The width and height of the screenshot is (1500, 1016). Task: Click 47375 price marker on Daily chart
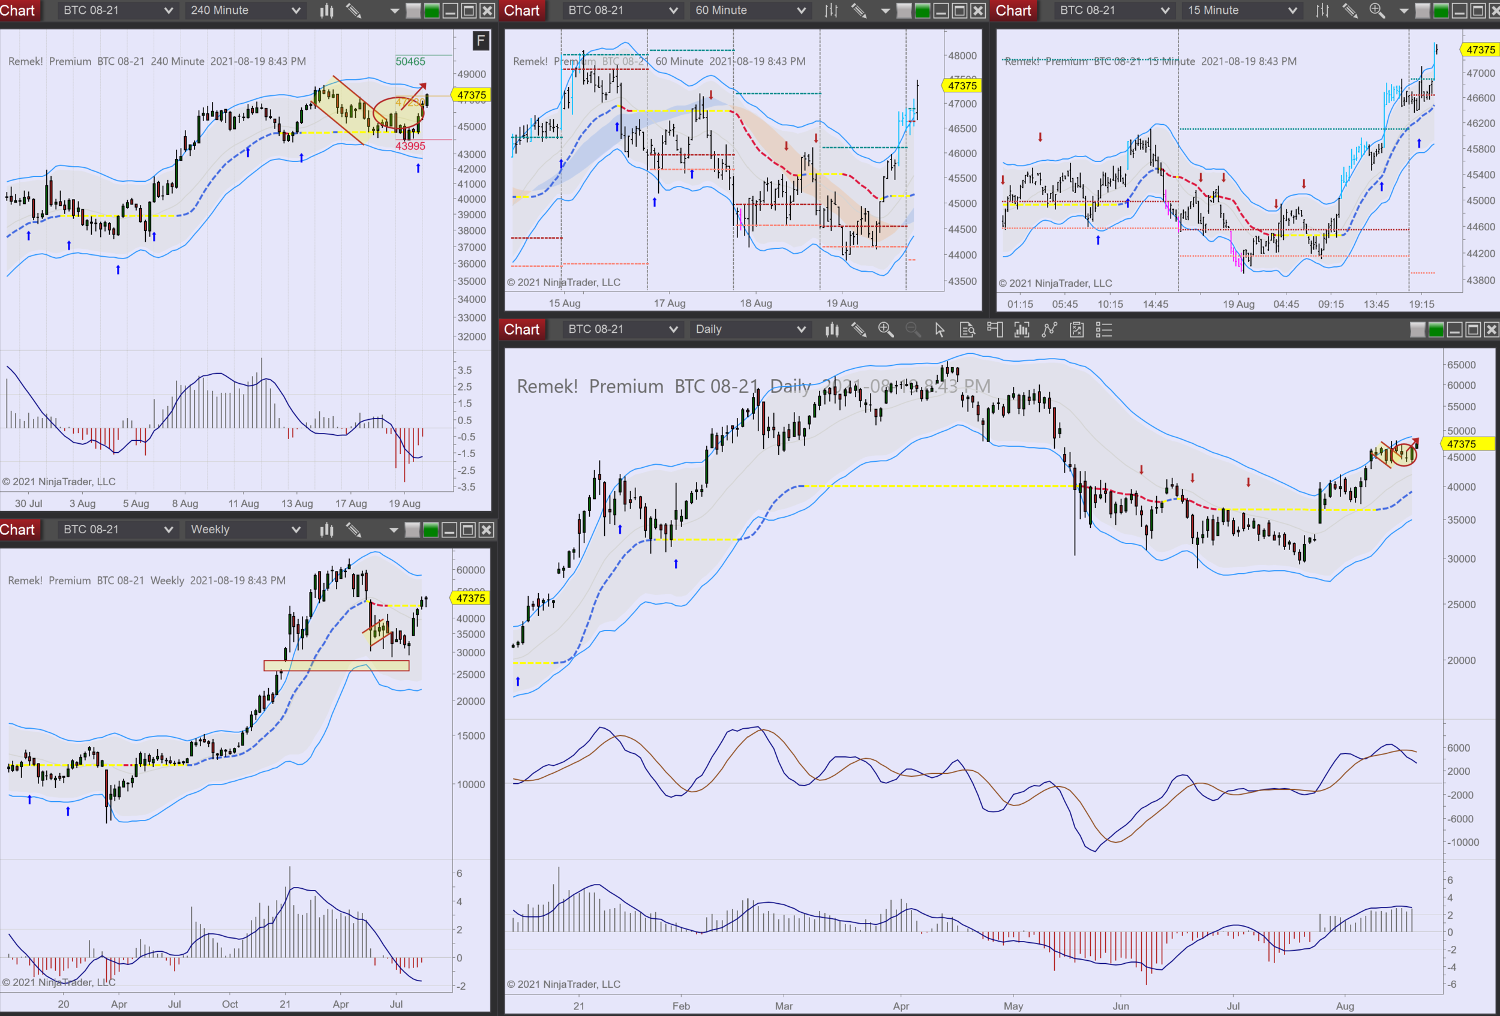pyautogui.click(x=1462, y=444)
